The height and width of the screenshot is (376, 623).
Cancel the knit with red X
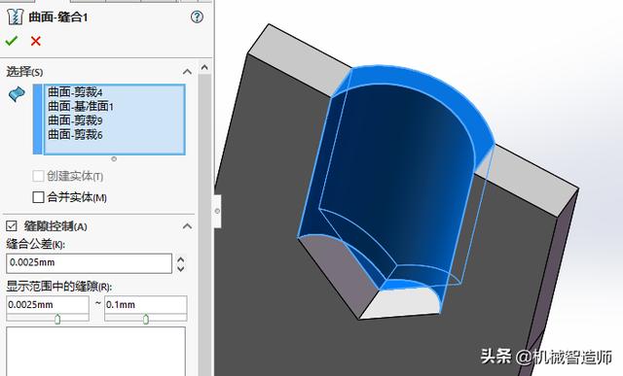pos(36,41)
